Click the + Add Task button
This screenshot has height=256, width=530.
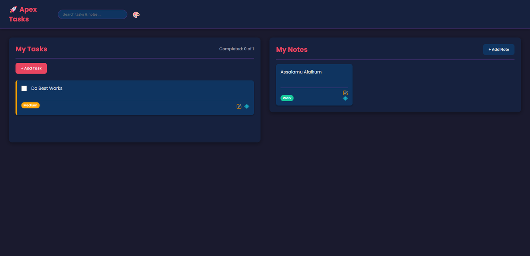tap(31, 68)
